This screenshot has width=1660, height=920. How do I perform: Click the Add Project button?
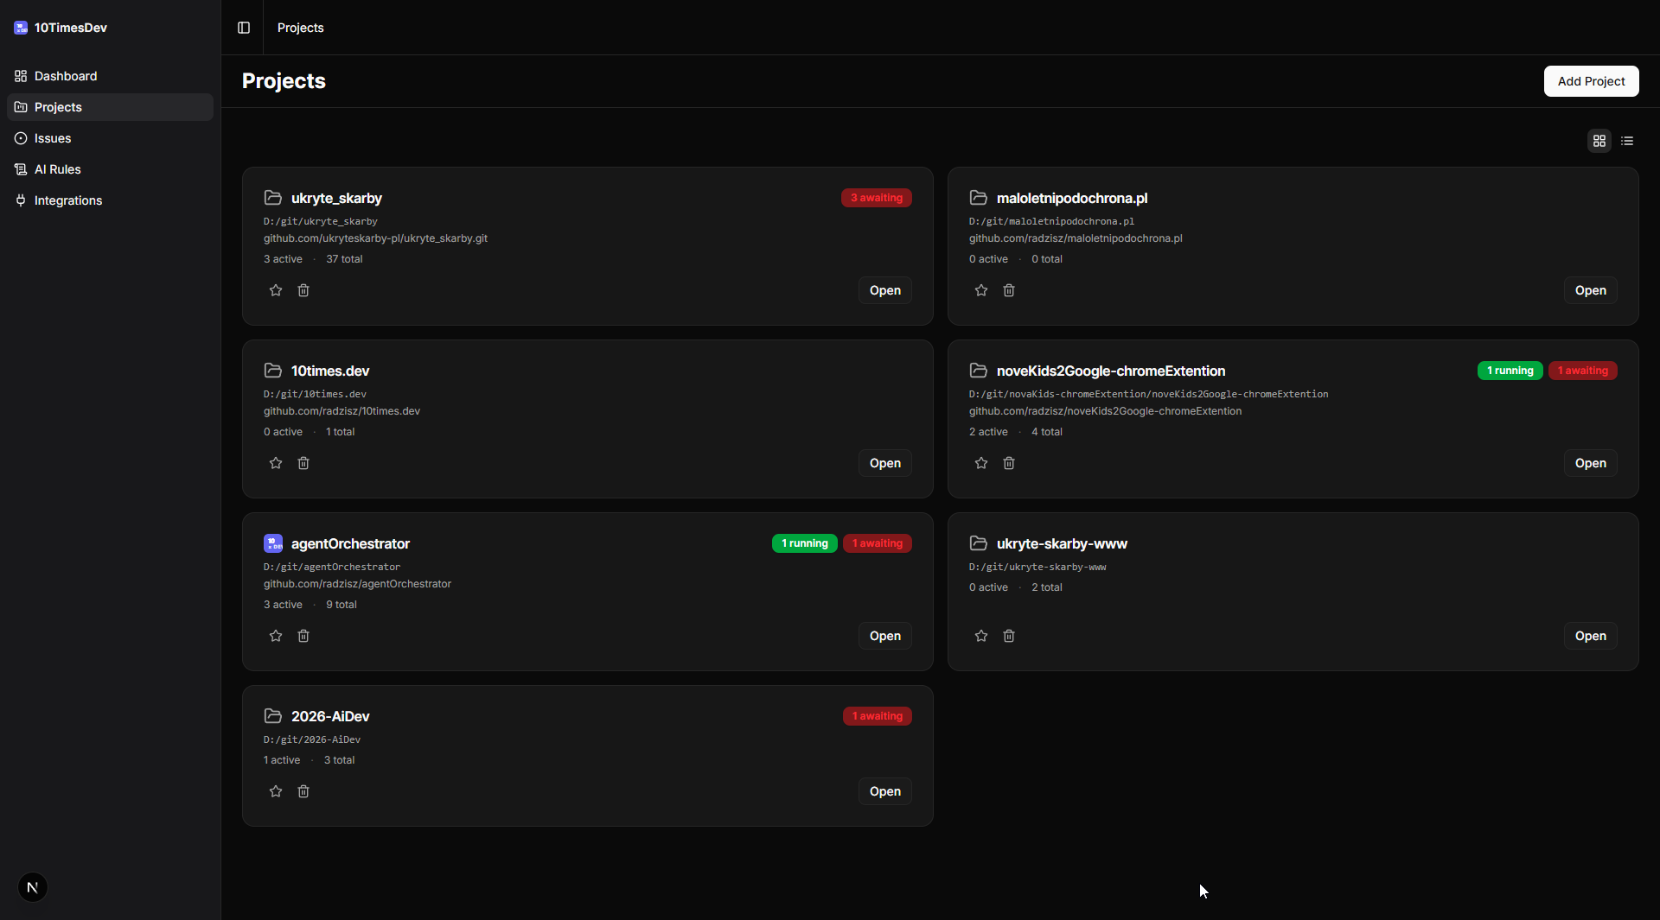(1591, 81)
